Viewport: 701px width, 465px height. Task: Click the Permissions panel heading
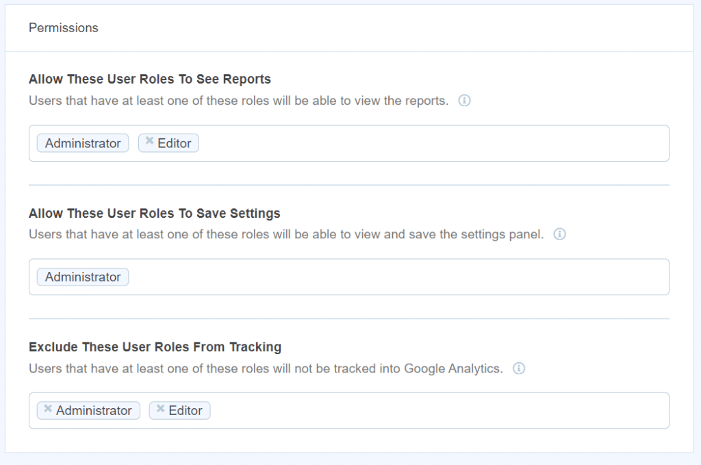pos(63,27)
